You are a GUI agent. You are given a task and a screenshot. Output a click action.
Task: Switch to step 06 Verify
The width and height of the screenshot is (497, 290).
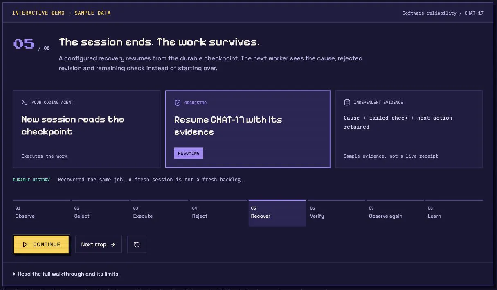336,213
